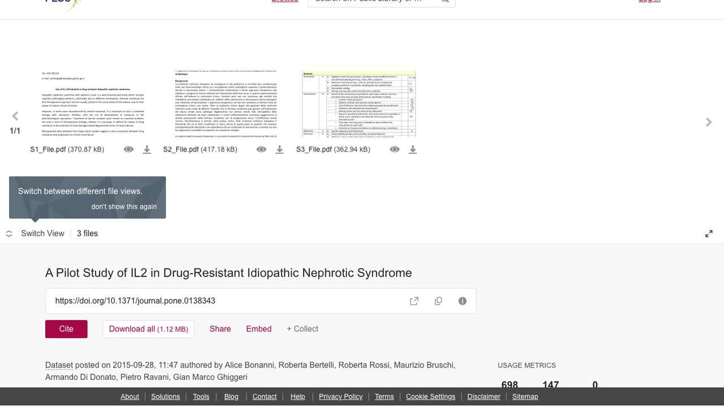724x407 pixels.
Task: Copy the DOI to clipboard icon
Action: click(x=438, y=301)
